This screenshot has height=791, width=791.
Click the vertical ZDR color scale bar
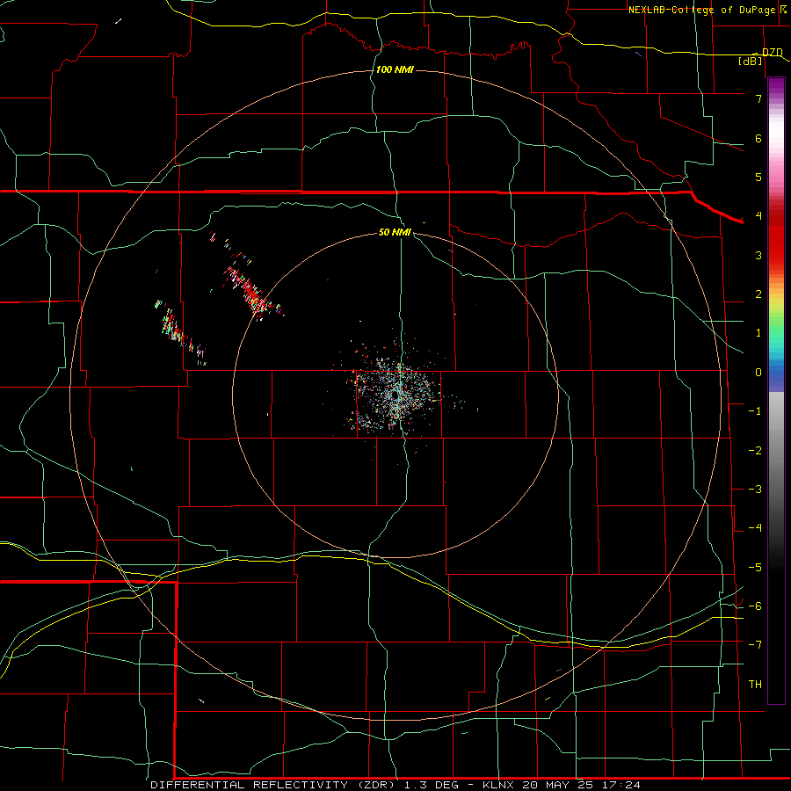pos(776,390)
